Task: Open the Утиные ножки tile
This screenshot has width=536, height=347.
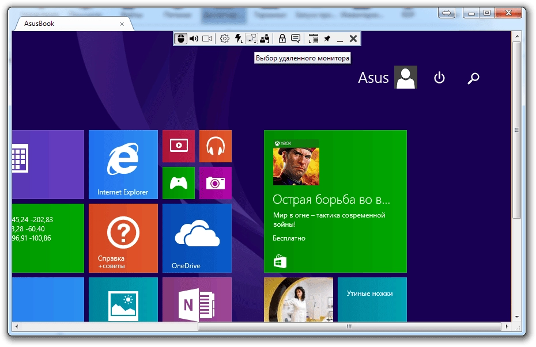Action: pos(372,299)
